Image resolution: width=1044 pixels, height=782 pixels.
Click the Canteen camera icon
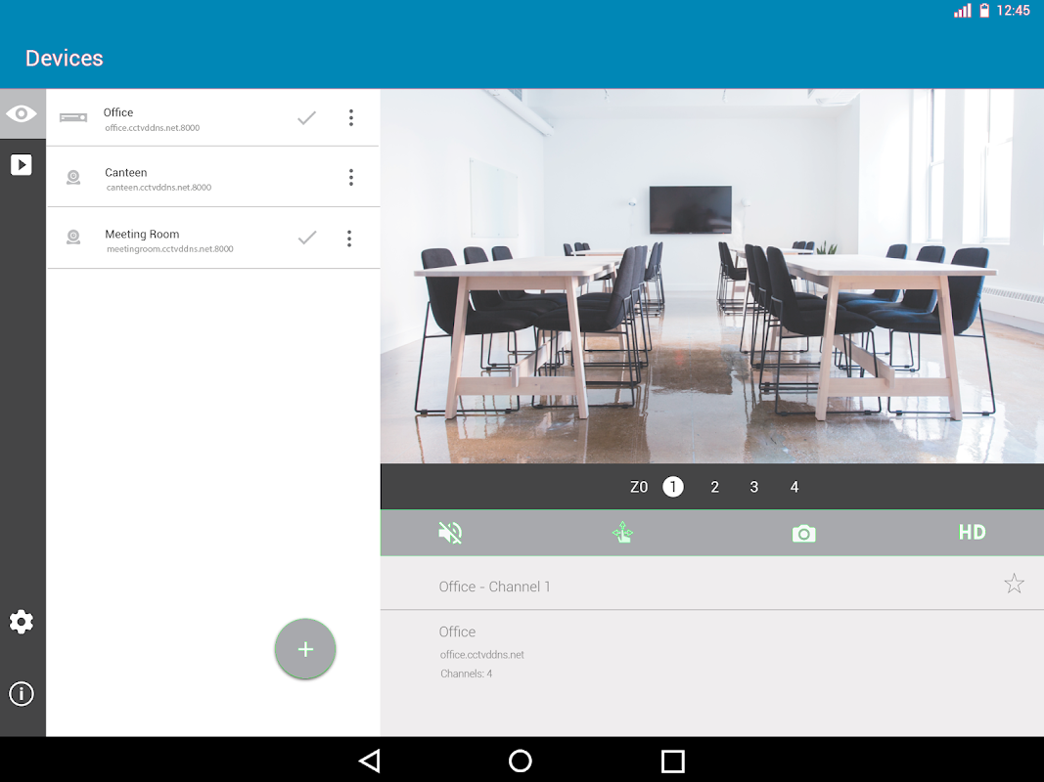73,178
